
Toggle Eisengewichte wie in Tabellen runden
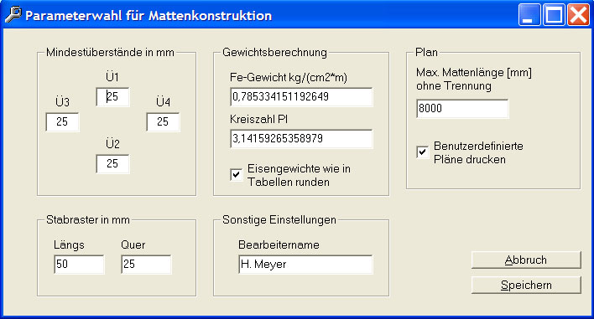[x=237, y=175]
